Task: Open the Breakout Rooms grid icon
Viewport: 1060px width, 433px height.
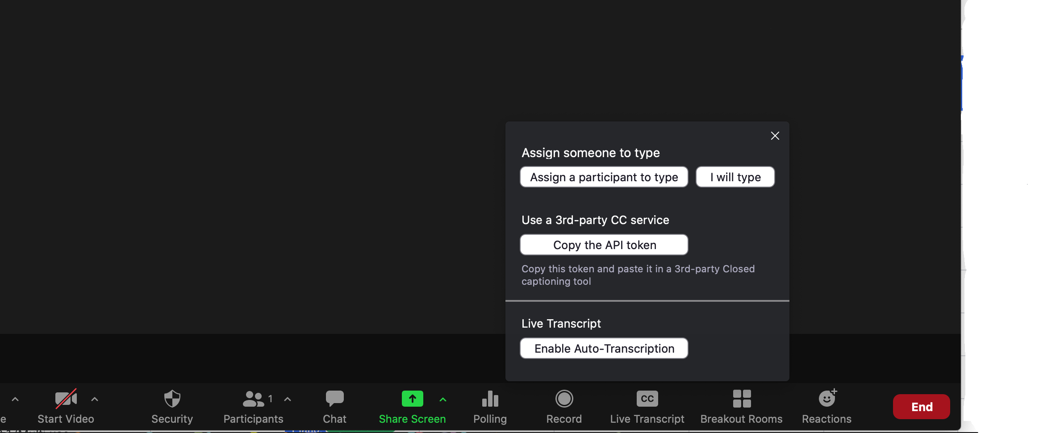Action: coord(742,399)
